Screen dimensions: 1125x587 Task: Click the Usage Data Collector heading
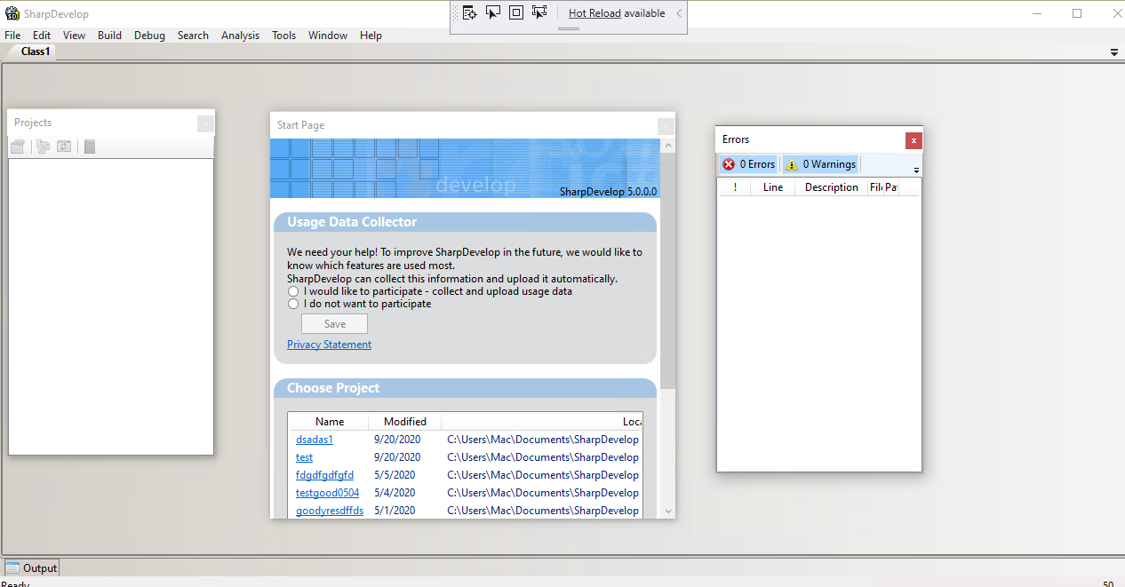(352, 222)
